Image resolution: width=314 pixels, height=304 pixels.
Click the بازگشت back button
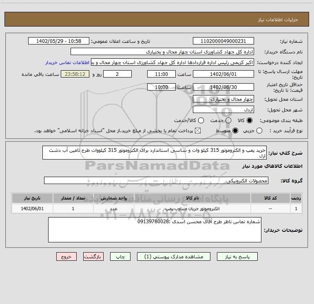pos(93,257)
